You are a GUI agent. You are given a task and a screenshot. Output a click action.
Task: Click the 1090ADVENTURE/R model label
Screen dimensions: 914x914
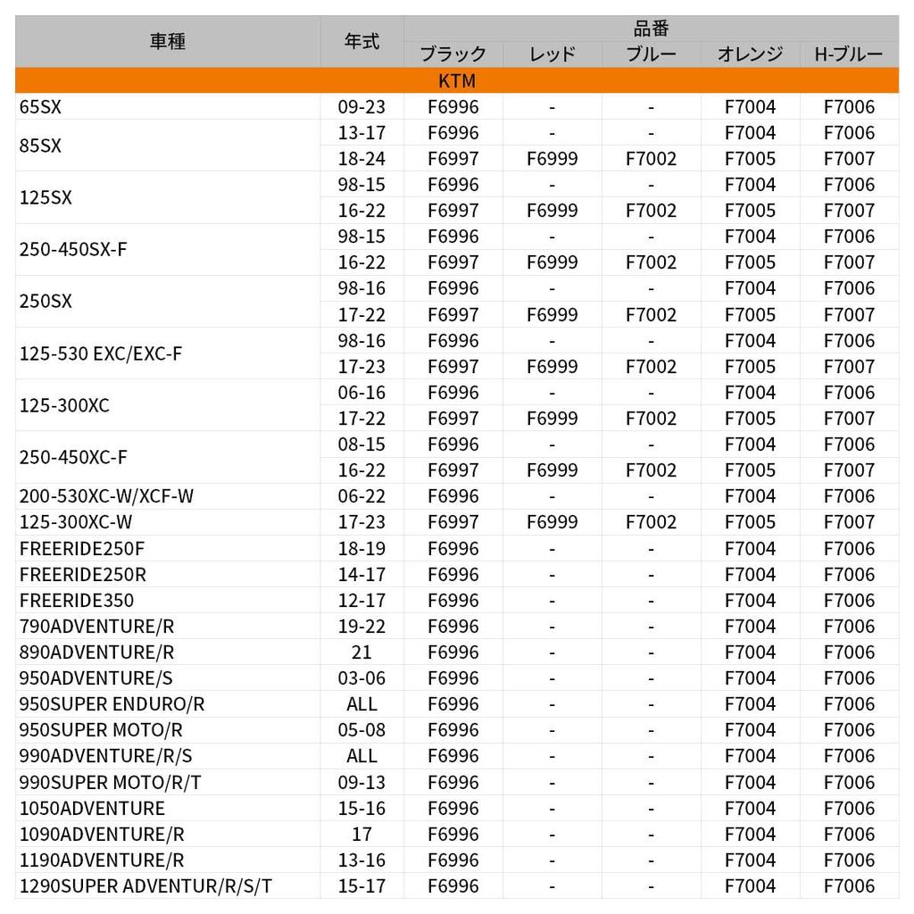tap(102, 835)
